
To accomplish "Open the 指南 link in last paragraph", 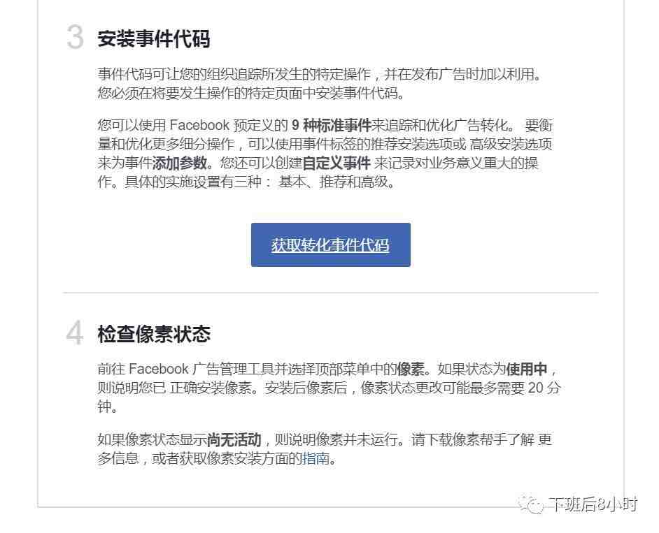I will coord(316,458).
